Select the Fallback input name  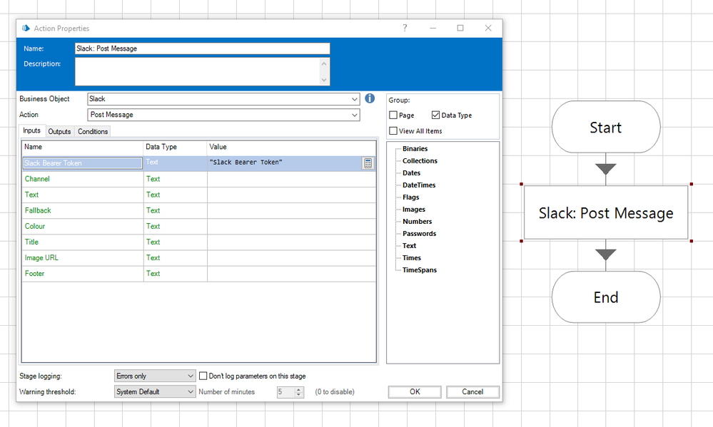pos(38,210)
